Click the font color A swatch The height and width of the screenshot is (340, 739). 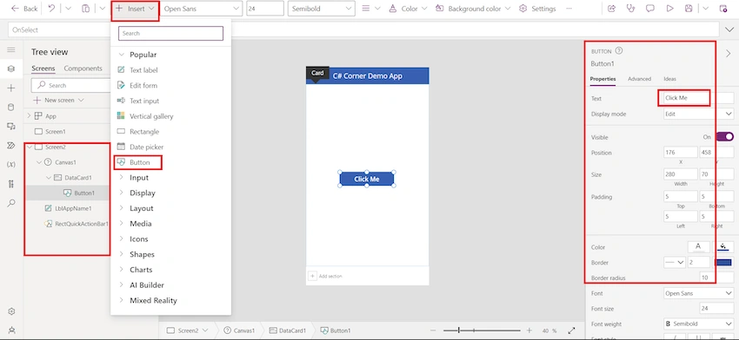pos(698,246)
